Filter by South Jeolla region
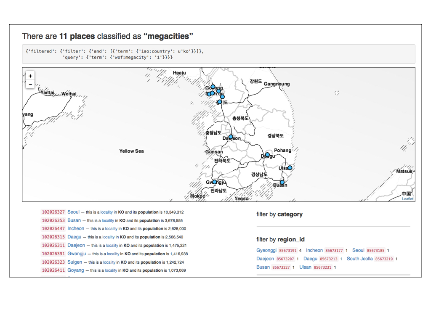The height and width of the screenshot is (323, 431). point(359,259)
